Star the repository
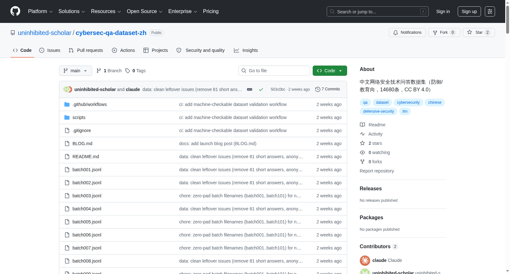 coord(479,32)
